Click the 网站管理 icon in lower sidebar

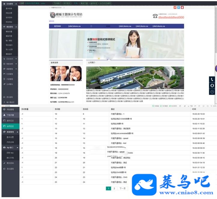[4, 110]
